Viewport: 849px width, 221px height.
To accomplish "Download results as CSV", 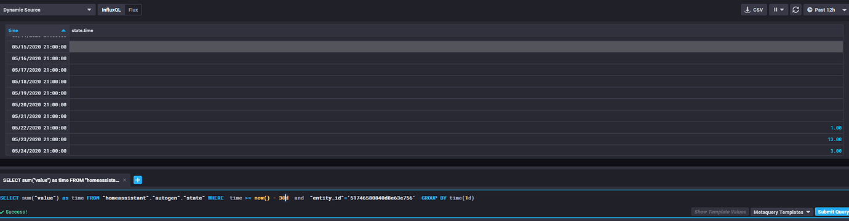I will click(x=754, y=10).
